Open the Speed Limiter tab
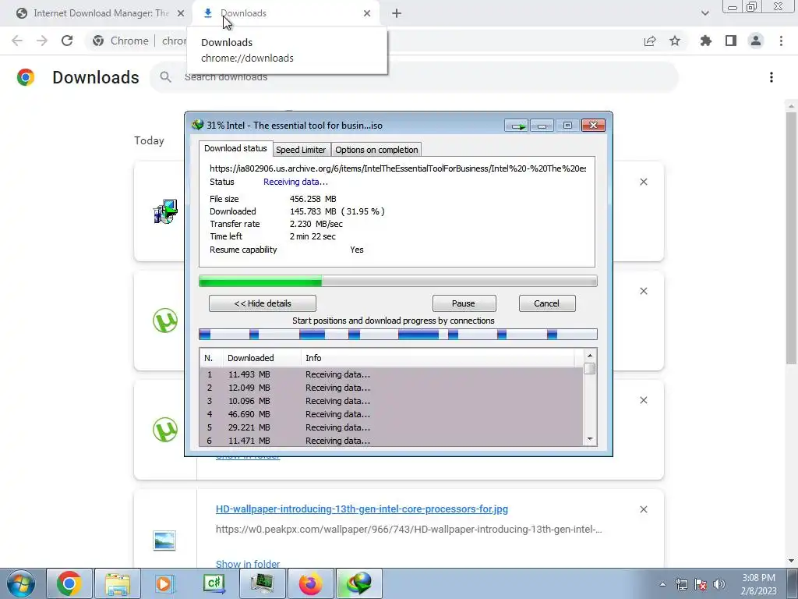Screen dimensions: 798x599 point(301,150)
